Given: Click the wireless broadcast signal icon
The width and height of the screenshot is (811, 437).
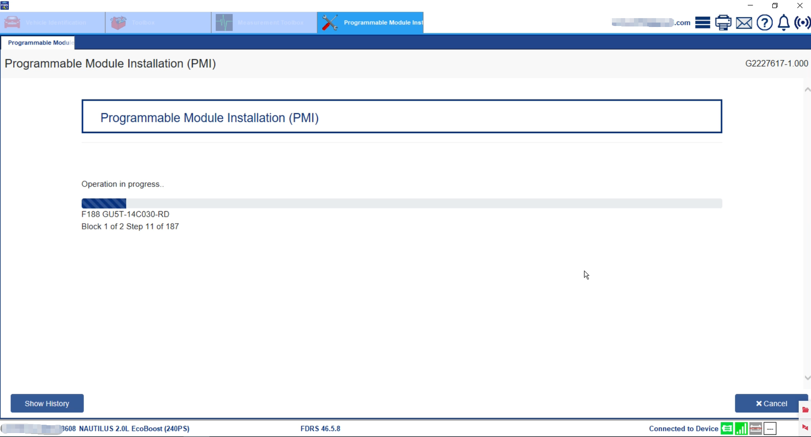Looking at the screenshot, I should (x=802, y=23).
